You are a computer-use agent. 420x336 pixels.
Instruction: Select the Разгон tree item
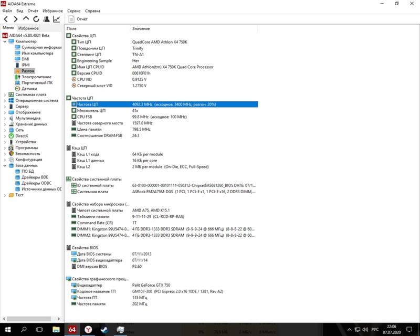[25, 71]
